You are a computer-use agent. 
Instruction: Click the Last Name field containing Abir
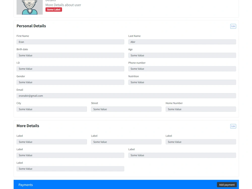tap(182, 42)
